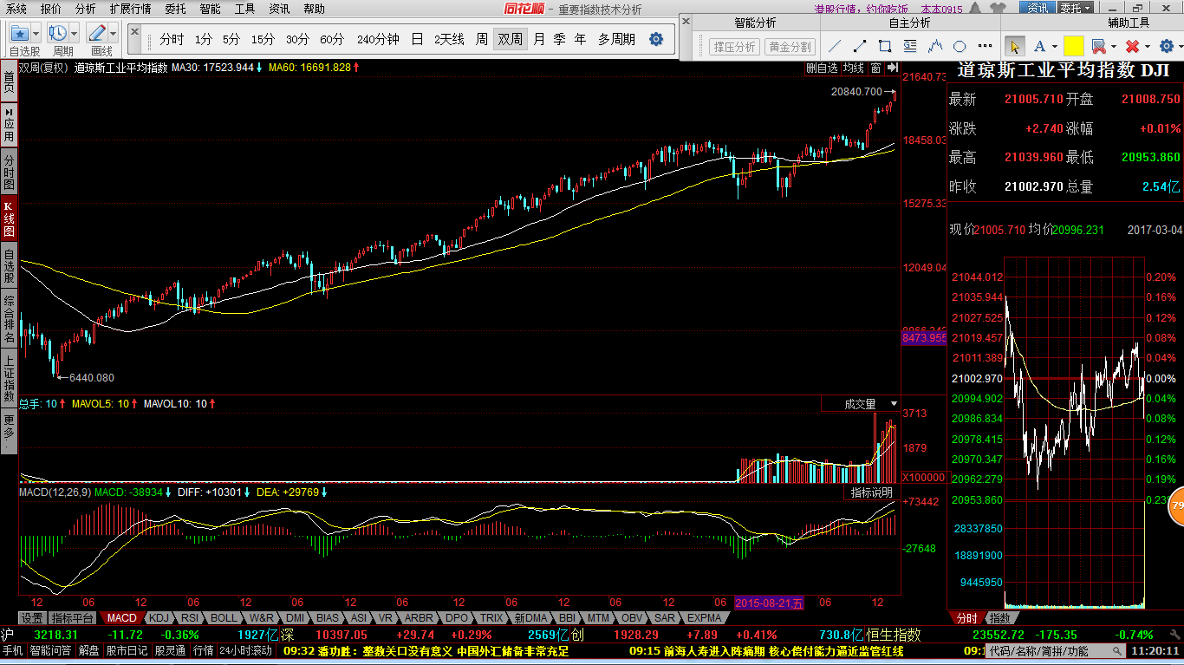Screen dimensions: 1184x665
Task: Click the 2015-08-21 date marker on the timeline
Action: tap(771, 603)
